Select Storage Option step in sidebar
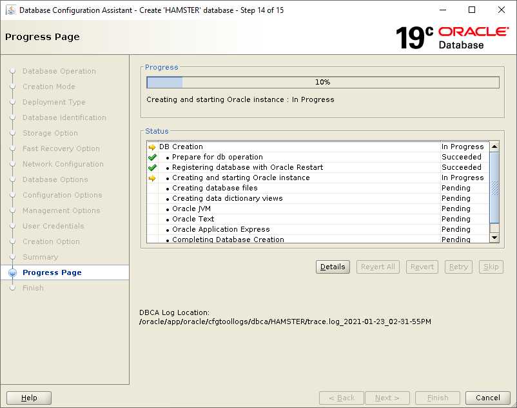Viewport: 517px width, 408px height. 50,133
